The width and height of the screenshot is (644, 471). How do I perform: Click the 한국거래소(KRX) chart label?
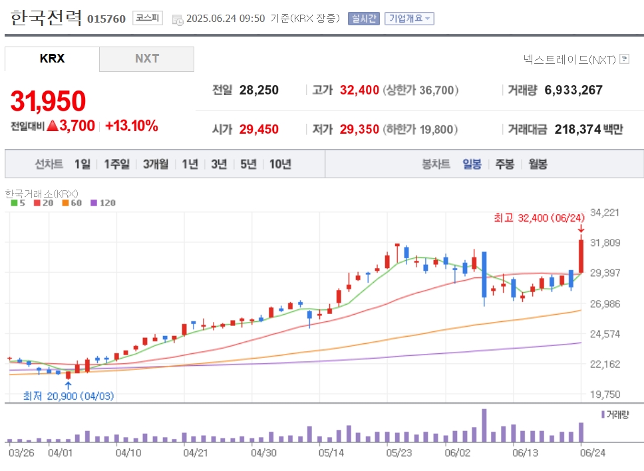click(41, 194)
